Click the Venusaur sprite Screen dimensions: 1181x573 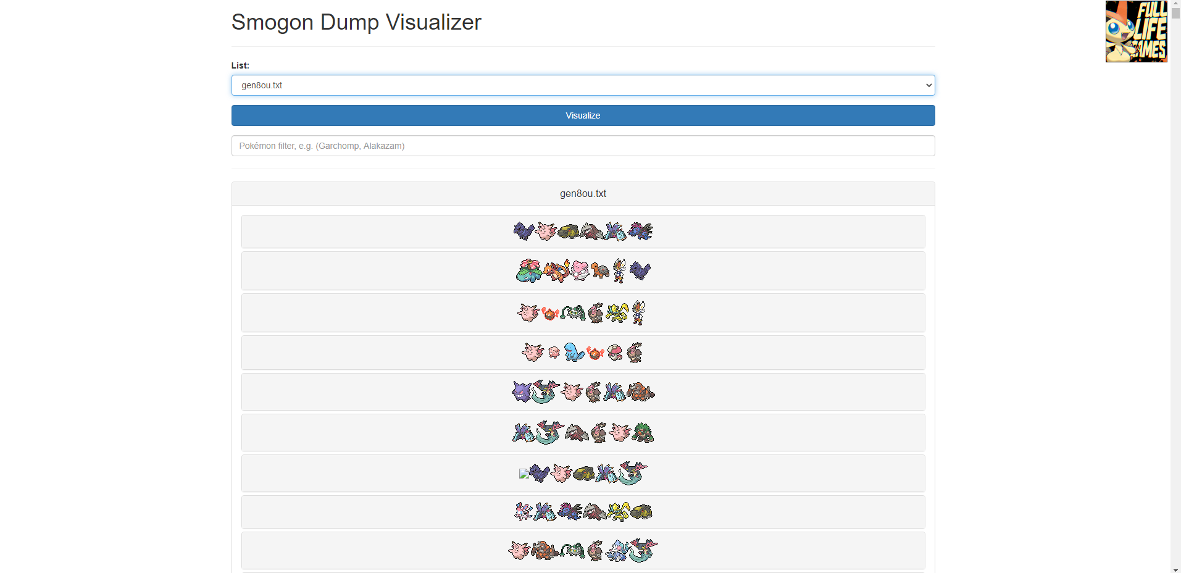pyautogui.click(x=529, y=270)
